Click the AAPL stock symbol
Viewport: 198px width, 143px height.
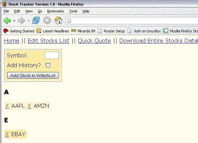coord(18,106)
